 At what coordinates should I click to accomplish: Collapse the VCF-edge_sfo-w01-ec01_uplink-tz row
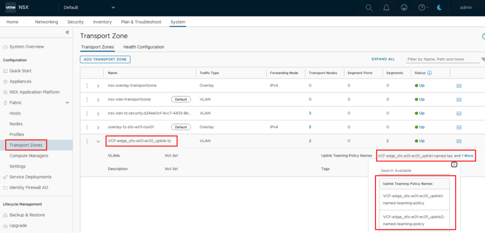click(x=99, y=142)
